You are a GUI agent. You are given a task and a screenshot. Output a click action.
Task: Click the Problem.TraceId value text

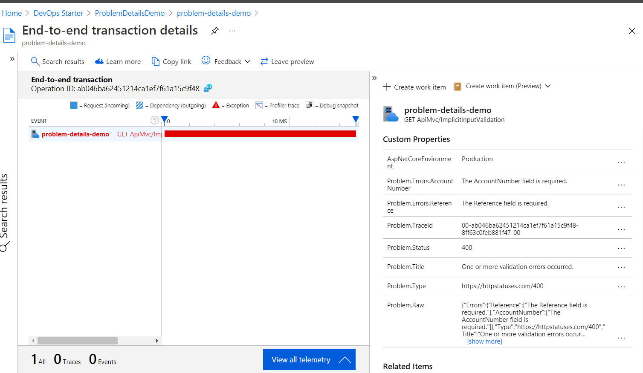[x=520, y=229]
